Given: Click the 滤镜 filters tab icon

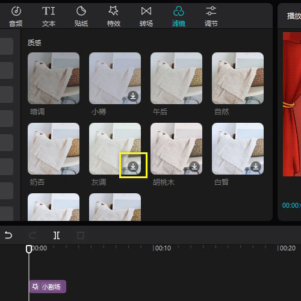Looking at the screenshot, I should [x=179, y=11].
